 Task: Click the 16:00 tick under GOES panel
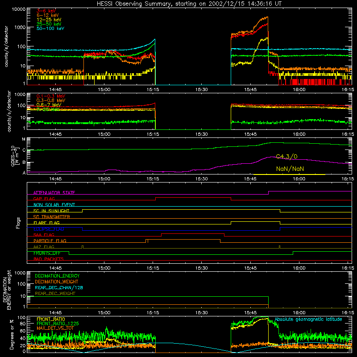click(299, 179)
